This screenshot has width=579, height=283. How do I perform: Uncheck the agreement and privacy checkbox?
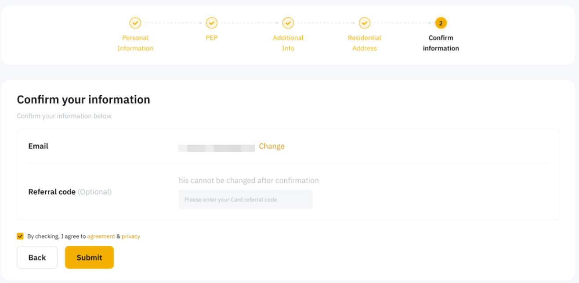(20, 236)
